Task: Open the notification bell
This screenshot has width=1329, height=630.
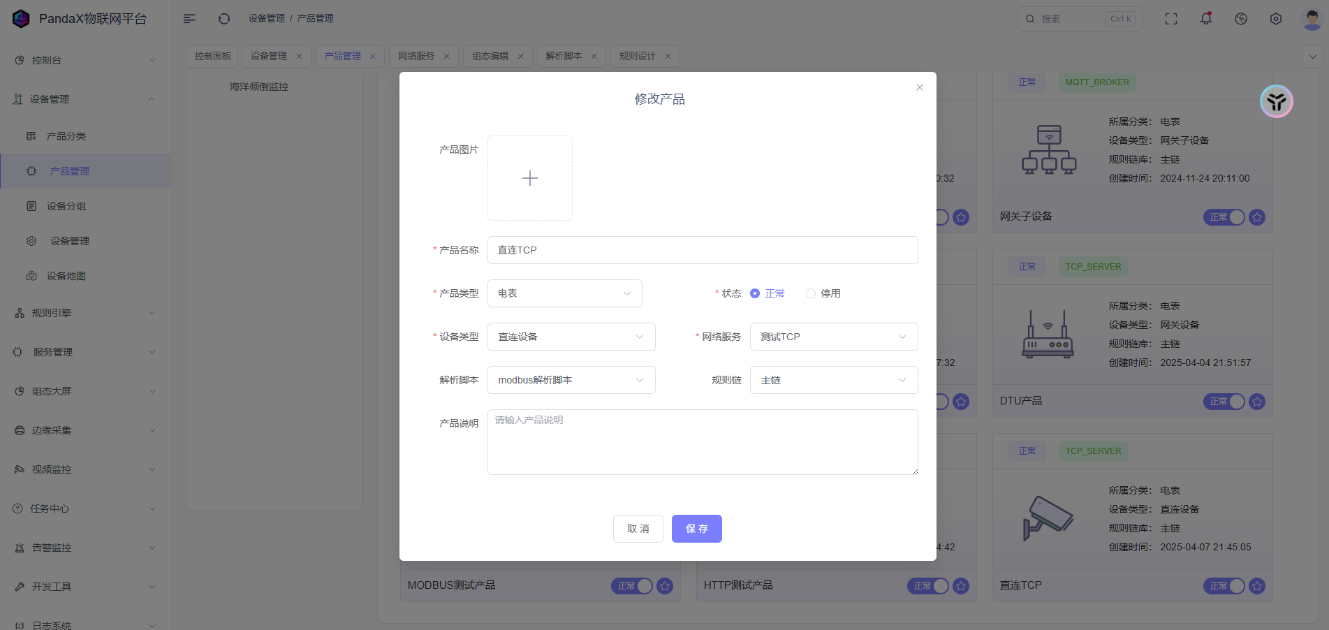Action: point(1206,19)
